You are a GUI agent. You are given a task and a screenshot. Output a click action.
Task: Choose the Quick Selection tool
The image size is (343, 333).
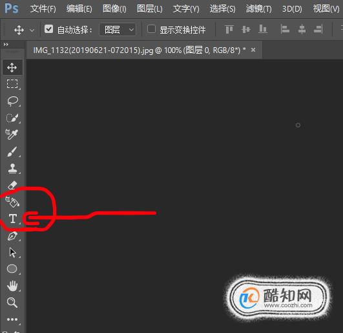coord(12,118)
